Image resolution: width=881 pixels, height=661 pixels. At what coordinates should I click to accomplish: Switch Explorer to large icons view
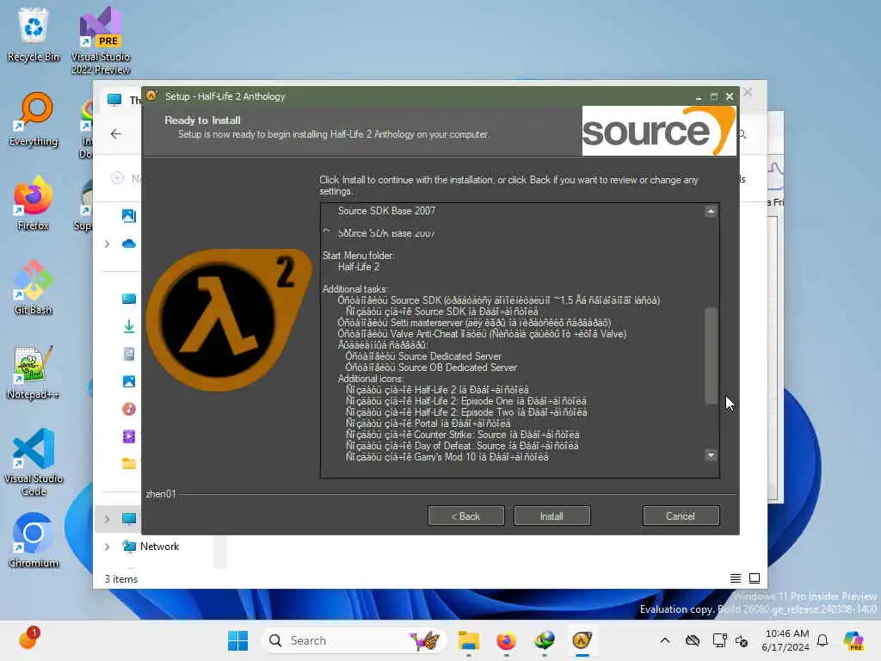tap(755, 578)
